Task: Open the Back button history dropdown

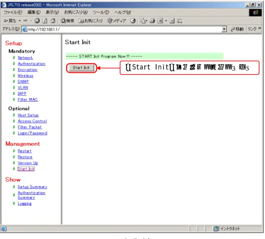Action: 20,21
